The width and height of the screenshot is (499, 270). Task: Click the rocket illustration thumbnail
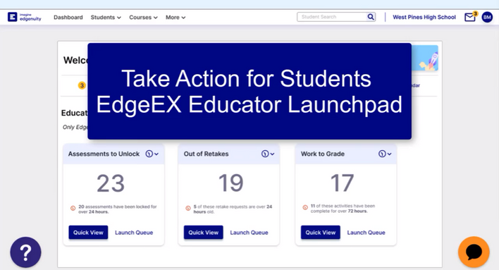click(425, 58)
